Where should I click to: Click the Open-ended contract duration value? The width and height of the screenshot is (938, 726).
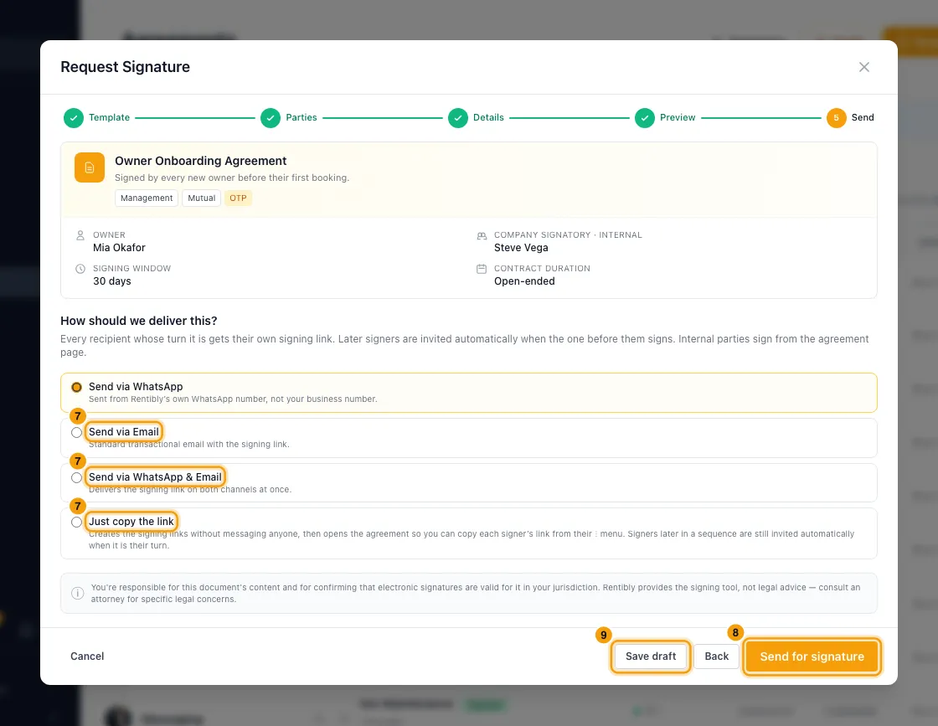click(524, 281)
